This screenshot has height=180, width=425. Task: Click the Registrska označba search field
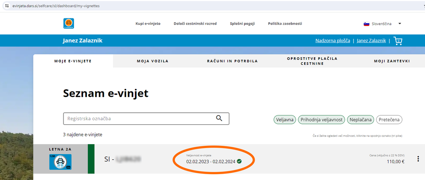140,119
